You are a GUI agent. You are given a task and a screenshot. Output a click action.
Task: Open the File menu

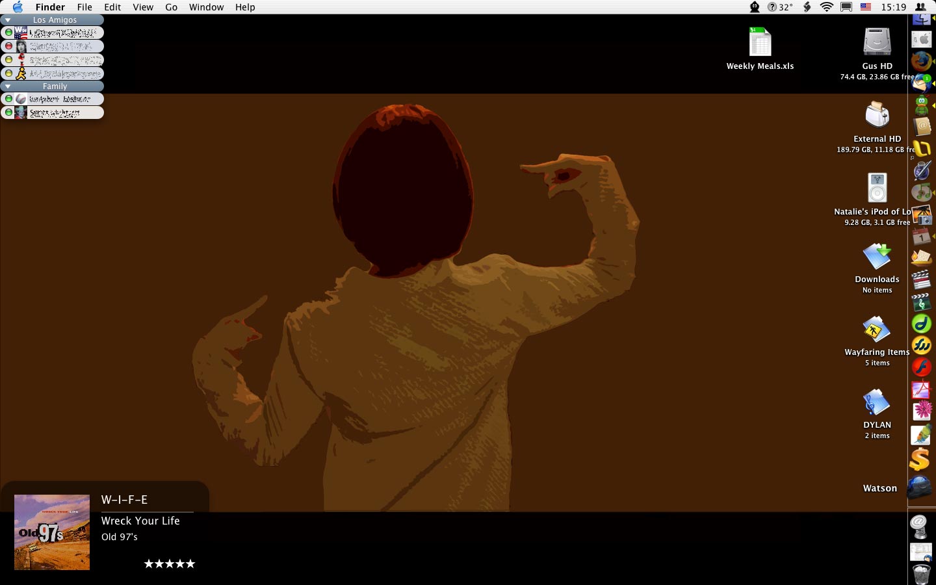click(x=84, y=7)
